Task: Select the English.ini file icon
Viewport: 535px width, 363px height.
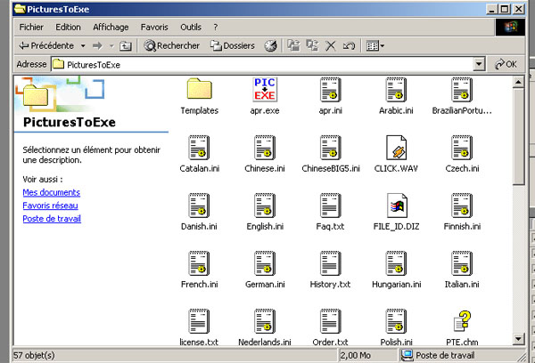Action: 265,206
